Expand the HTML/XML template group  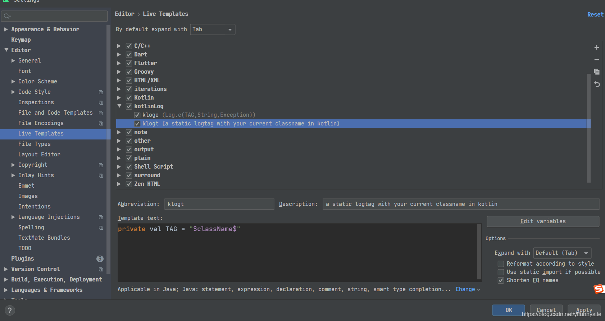119,81
